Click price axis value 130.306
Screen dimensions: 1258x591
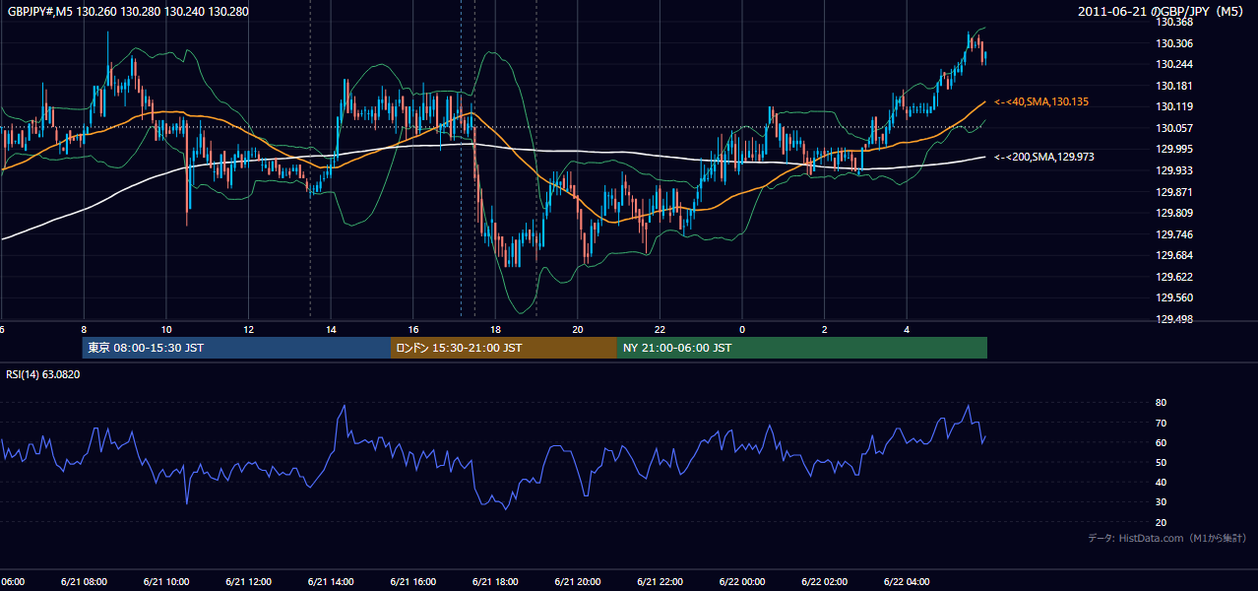pyautogui.click(x=1174, y=43)
